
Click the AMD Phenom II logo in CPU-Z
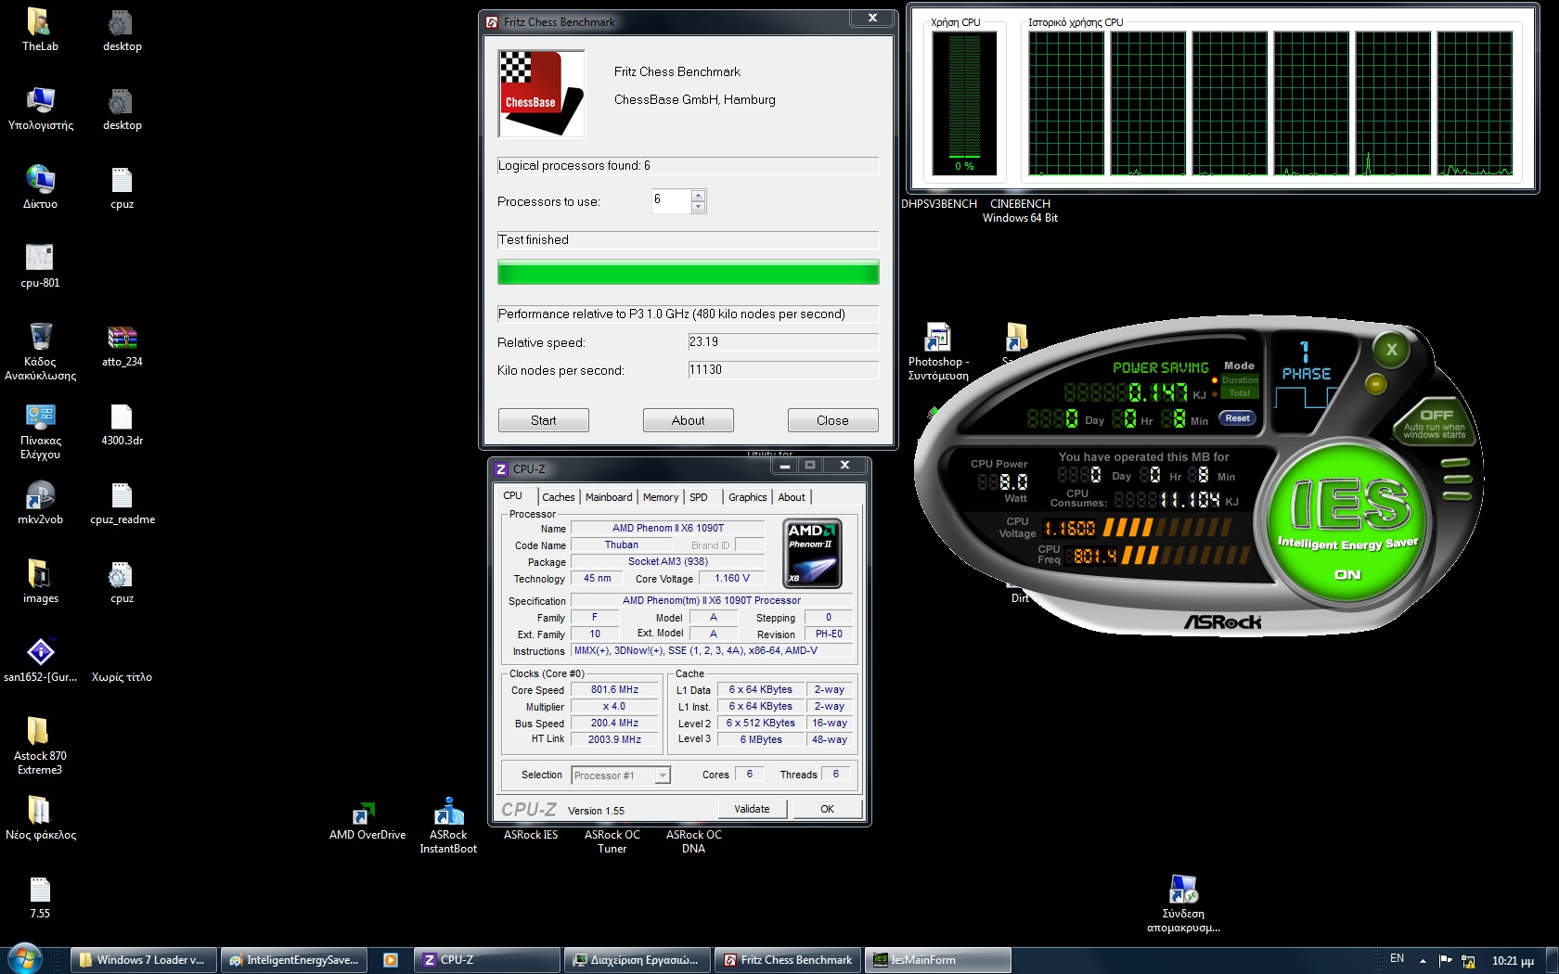[813, 554]
